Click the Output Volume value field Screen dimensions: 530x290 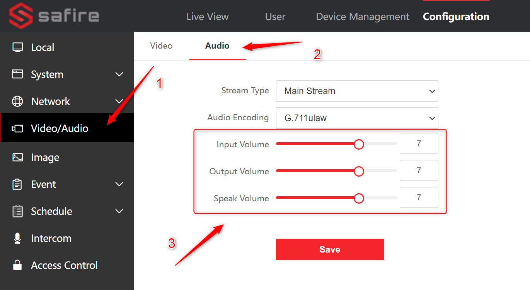419,170
